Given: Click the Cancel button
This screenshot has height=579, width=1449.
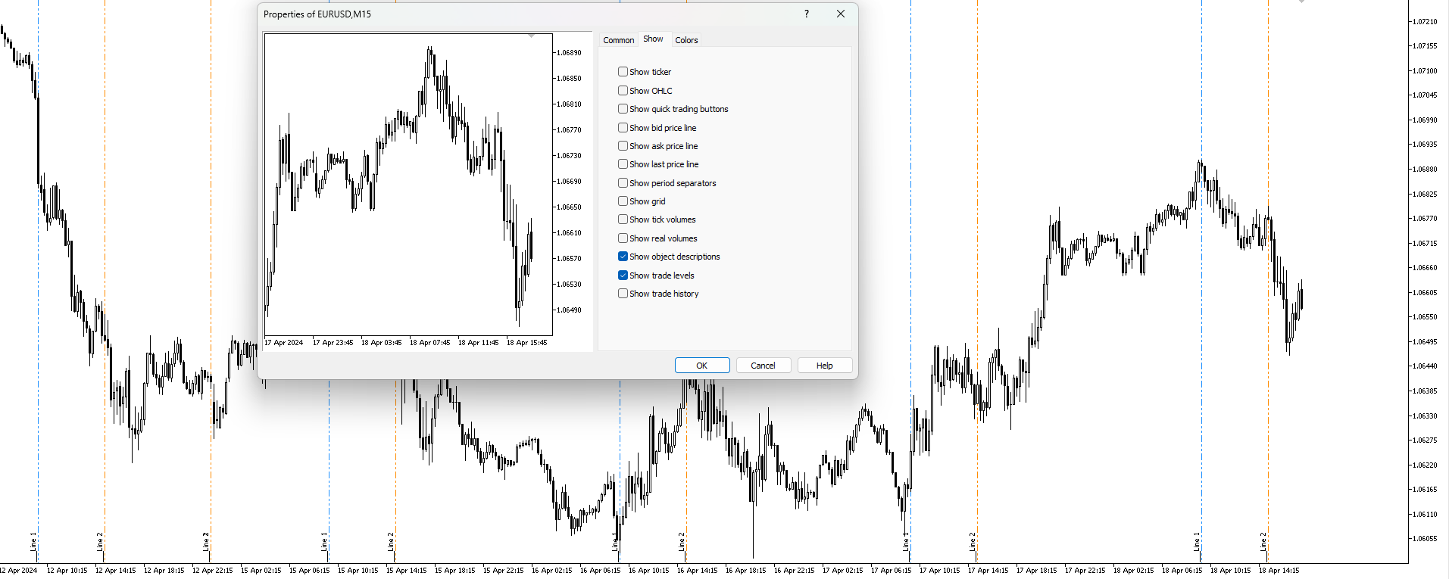Looking at the screenshot, I should [763, 366].
